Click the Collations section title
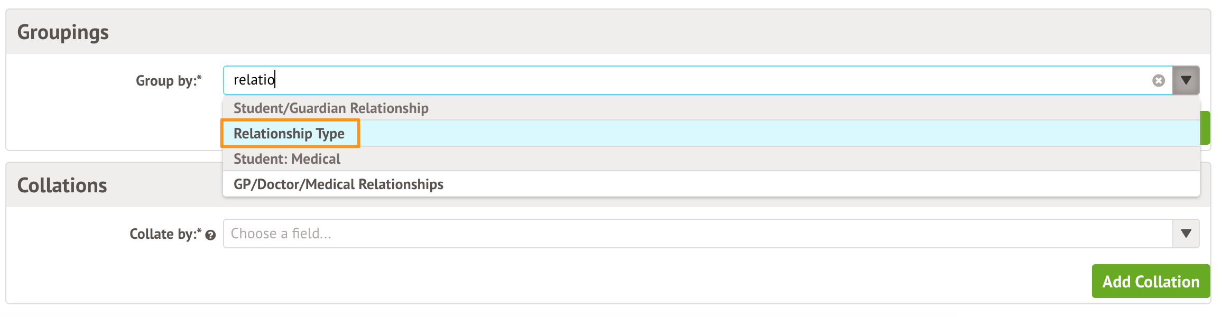This screenshot has width=1222, height=317. click(62, 185)
